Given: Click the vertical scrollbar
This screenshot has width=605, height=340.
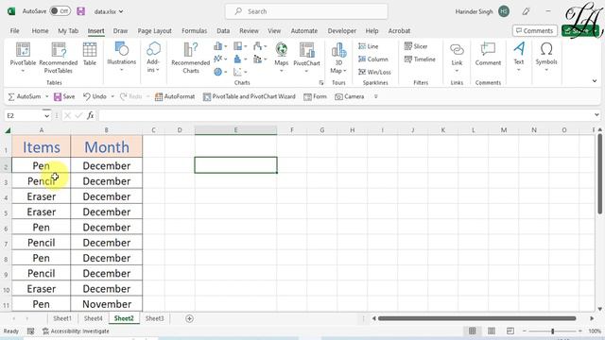Looking at the screenshot, I should pos(599,174).
